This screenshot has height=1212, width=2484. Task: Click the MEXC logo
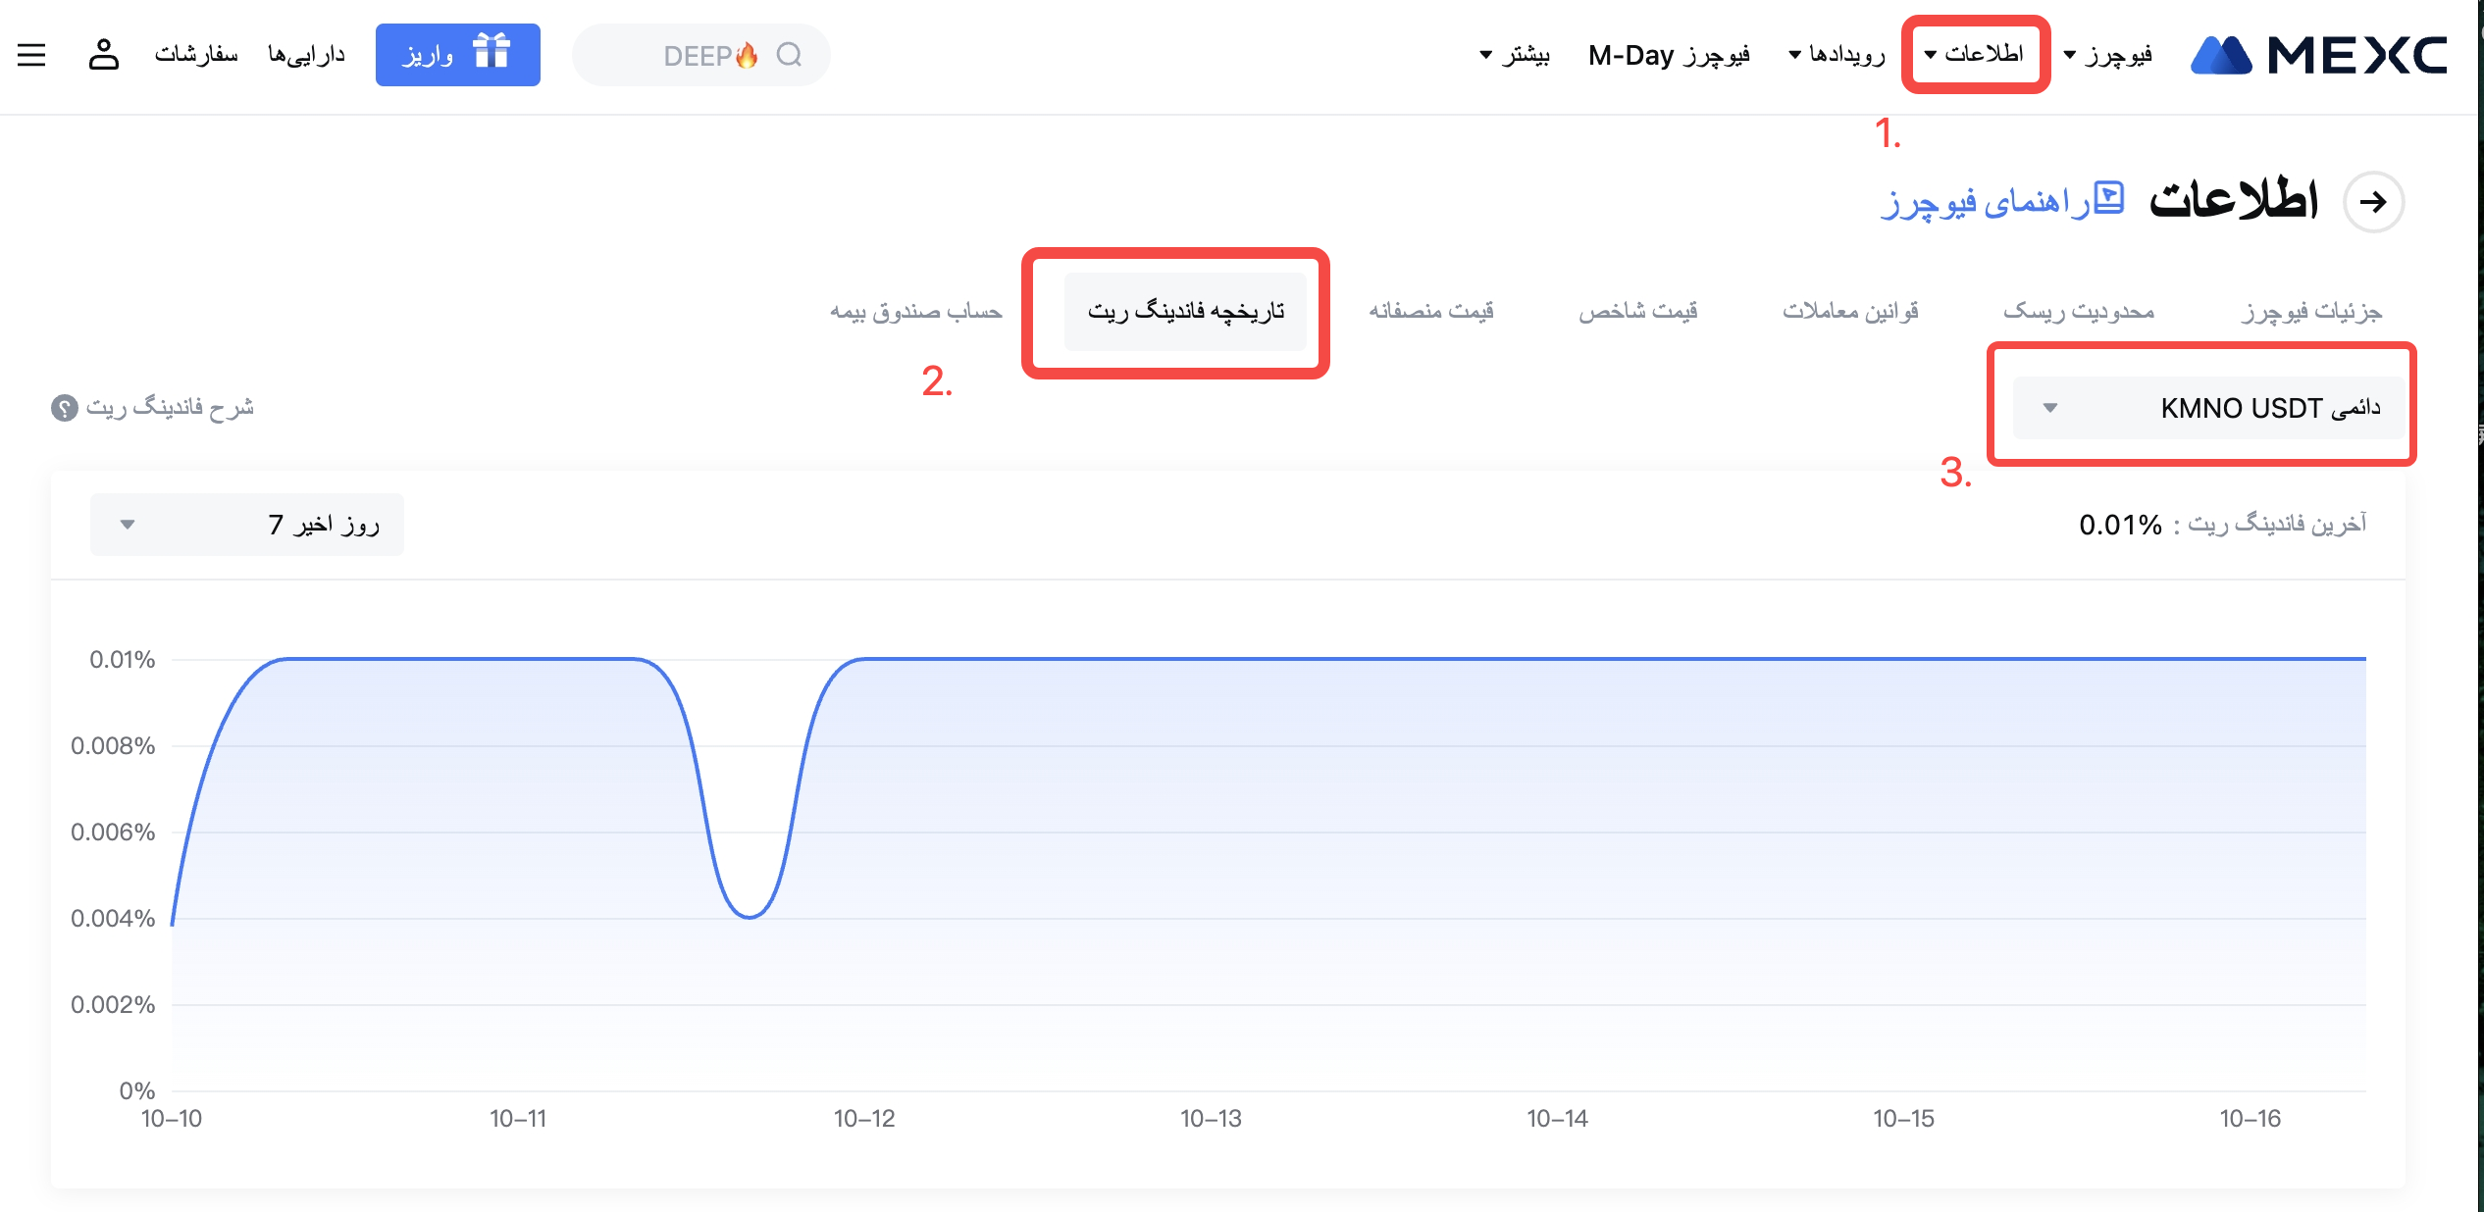click(2317, 55)
